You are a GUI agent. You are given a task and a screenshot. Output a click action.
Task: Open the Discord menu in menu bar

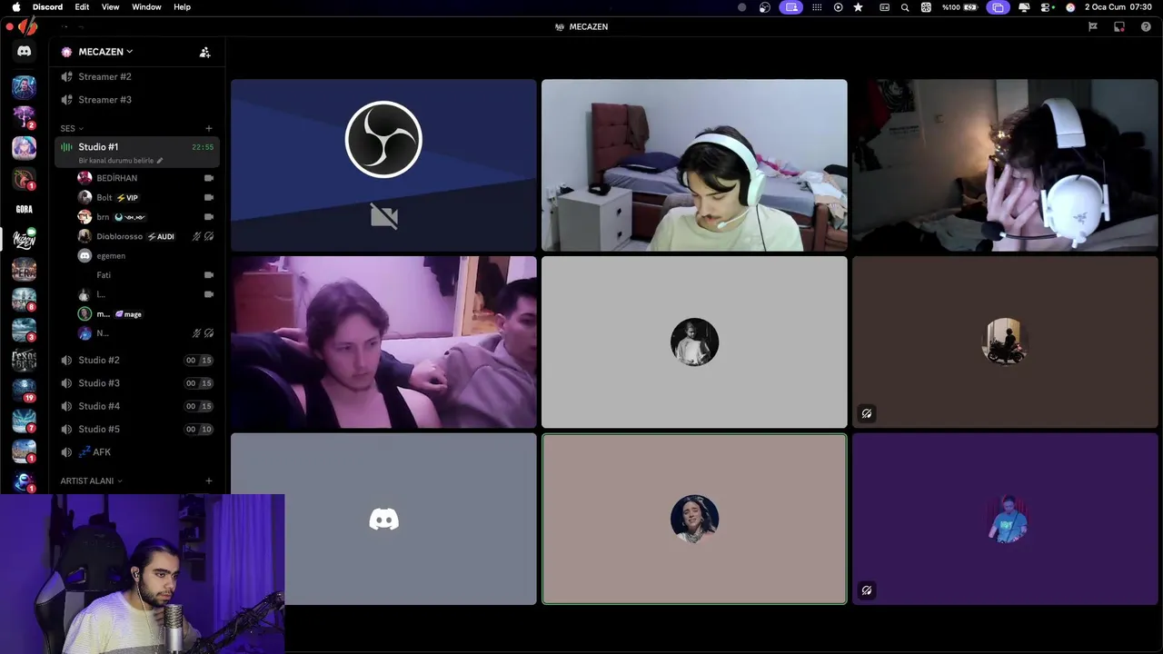pos(47,6)
